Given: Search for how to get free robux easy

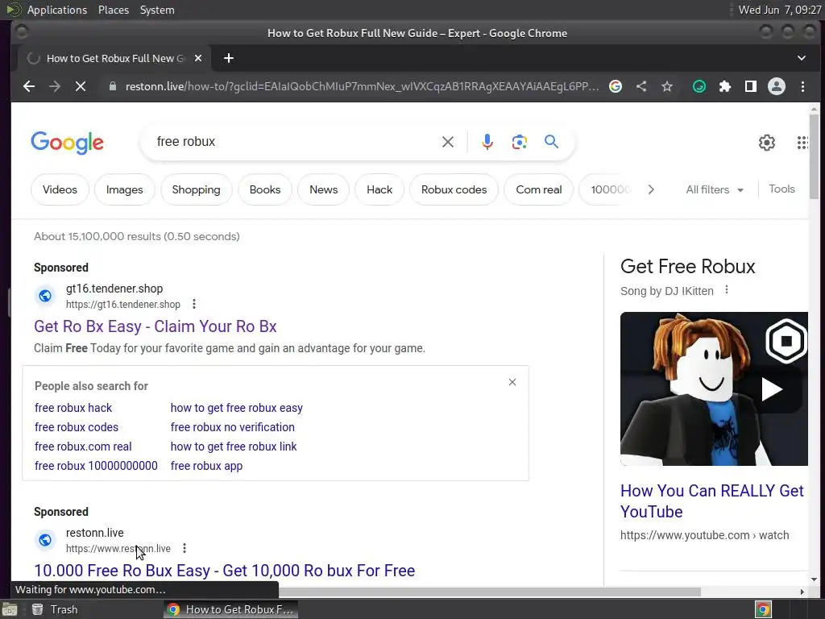Looking at the screenshot, I should 237,408.
